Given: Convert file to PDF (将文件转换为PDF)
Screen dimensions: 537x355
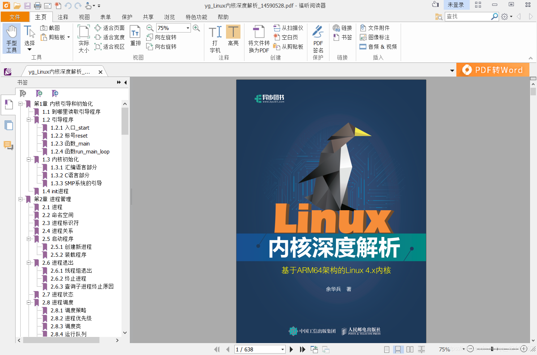Looking at the screenshot, I should click(x=259, y=39).
